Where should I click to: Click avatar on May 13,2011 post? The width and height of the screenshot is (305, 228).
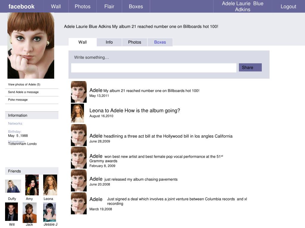tap(79, 92)
